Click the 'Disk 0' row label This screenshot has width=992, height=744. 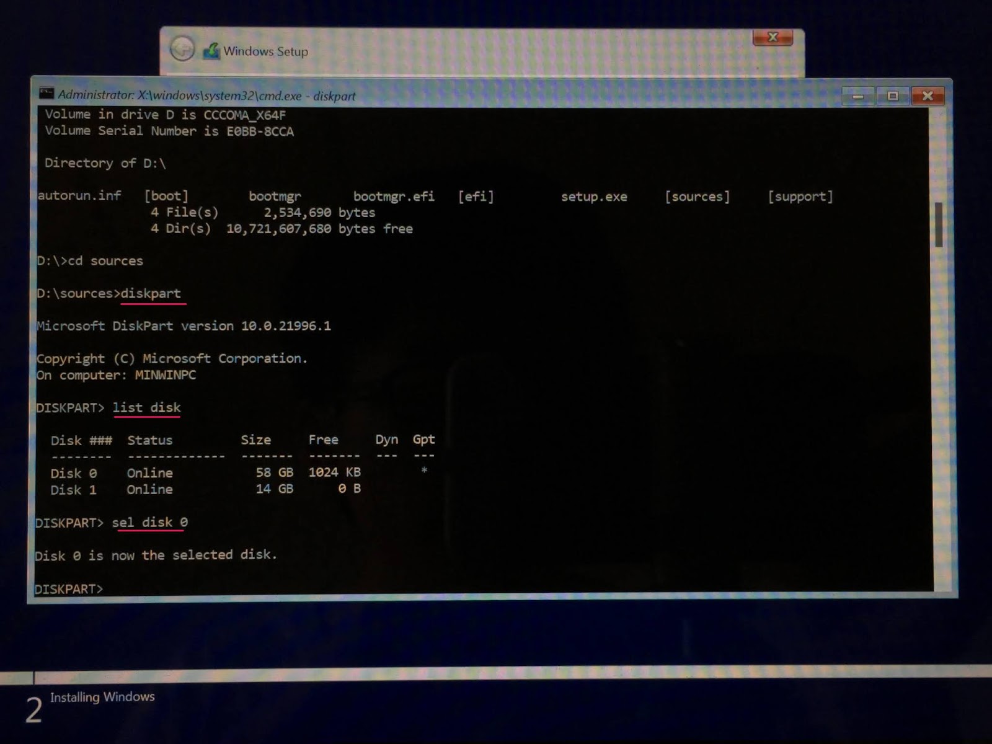[74, 473]
